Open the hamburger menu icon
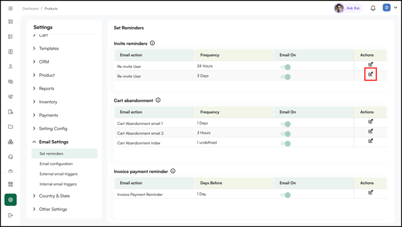This screenshot has width=402, height=227. click(x=11, y=8)
